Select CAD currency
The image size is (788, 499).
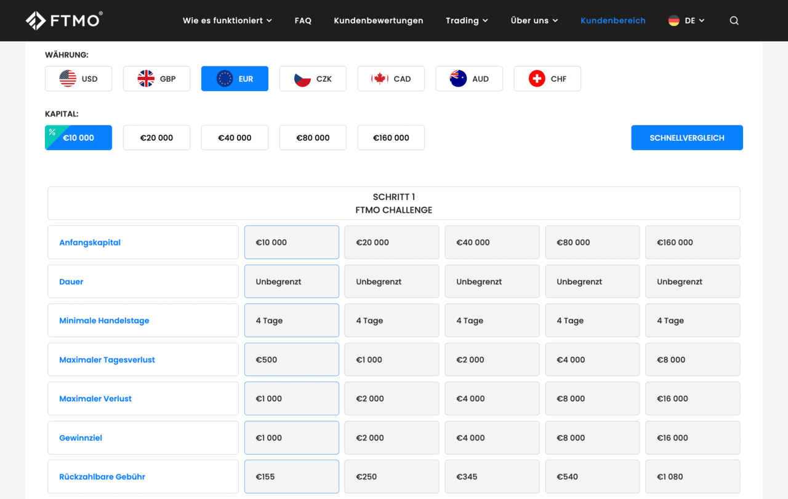point(391,79)
